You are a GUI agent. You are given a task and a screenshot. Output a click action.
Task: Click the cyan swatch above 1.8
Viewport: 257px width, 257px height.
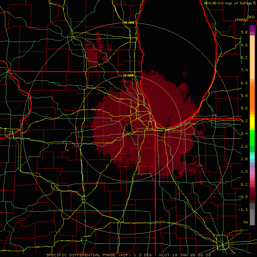coord(252,157)
